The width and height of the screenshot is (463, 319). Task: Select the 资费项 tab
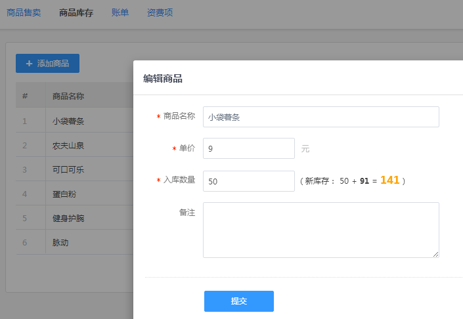tap(160, 12)
